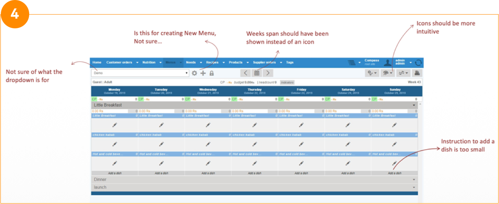Click the plus icon to add new menu
This screenshot has height=204, width=499.
(x=203, y=73)
